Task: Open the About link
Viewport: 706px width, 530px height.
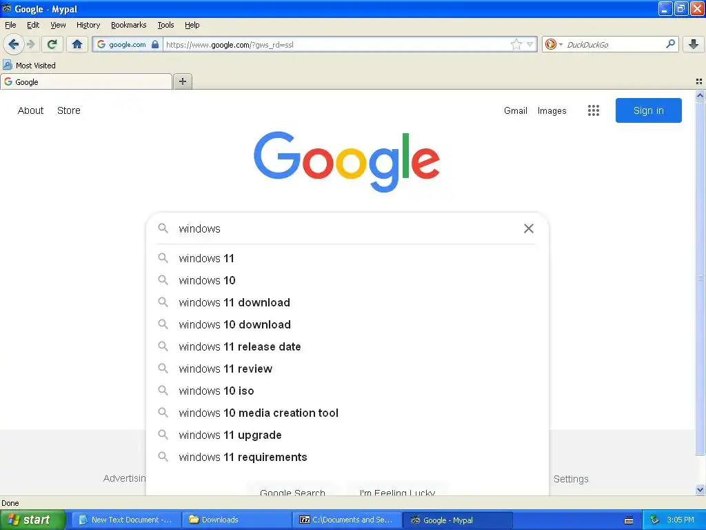Action: point(30,110)
